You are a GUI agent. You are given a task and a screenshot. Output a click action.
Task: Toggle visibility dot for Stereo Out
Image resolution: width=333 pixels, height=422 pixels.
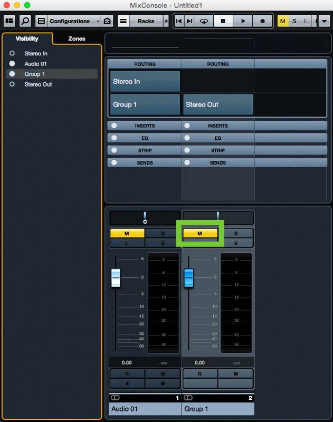tap(12, 84)
